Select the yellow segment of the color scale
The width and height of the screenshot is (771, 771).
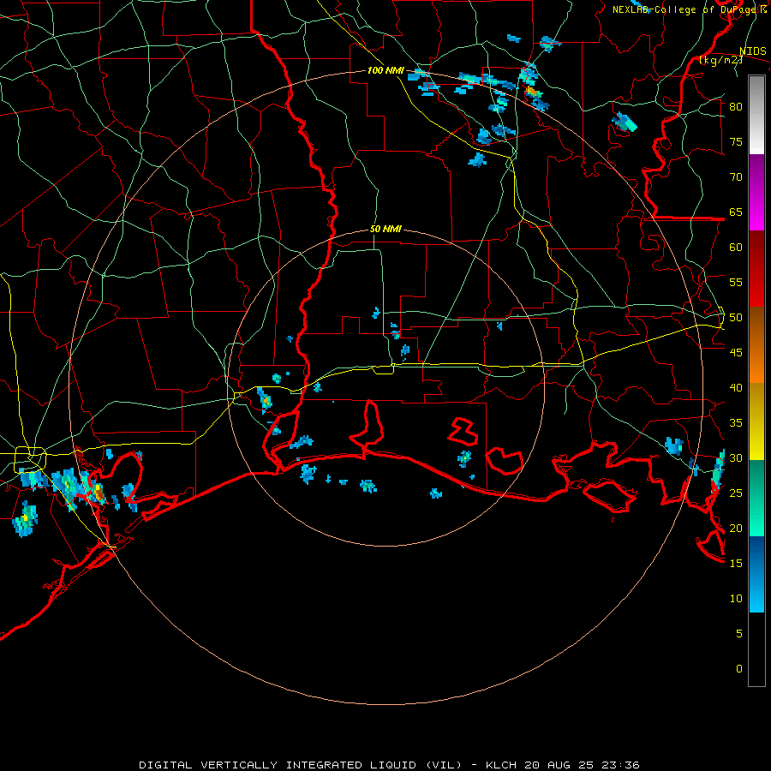click(x=756, y=421)
